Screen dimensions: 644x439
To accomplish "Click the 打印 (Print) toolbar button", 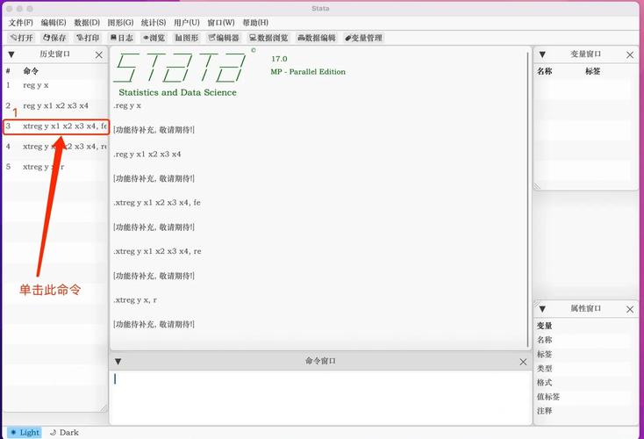I will (88, 38).
